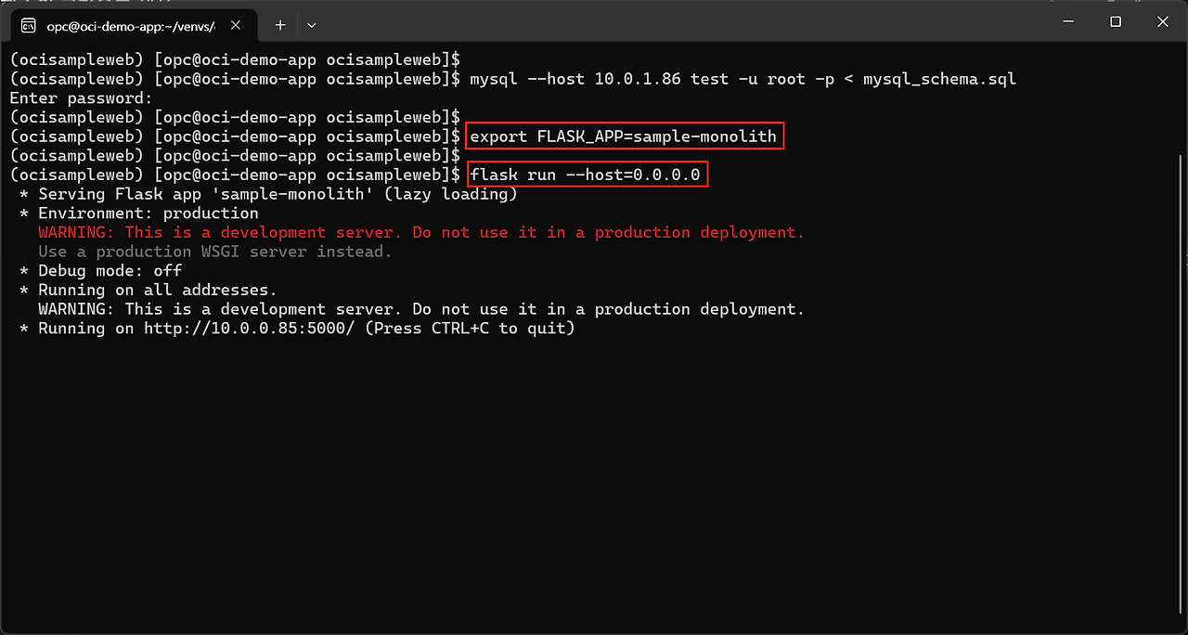Screen dimensions: 1188x635
Task: Click the Debug mode: off line
Action: [110, 271]
